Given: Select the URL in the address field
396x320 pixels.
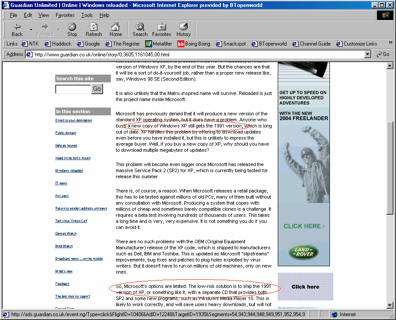Looking at the screenshot, I should pyautogui.click(x=102, y=55).
